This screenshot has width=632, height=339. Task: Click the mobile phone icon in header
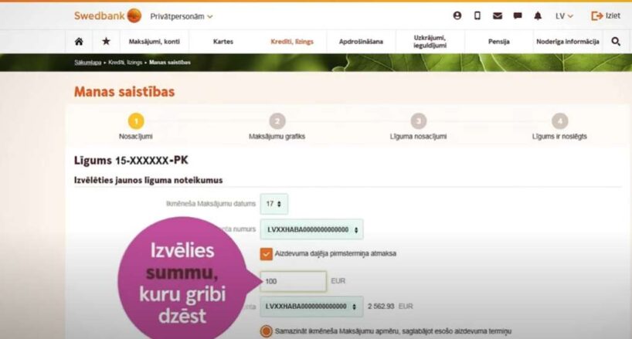(477, 15)
